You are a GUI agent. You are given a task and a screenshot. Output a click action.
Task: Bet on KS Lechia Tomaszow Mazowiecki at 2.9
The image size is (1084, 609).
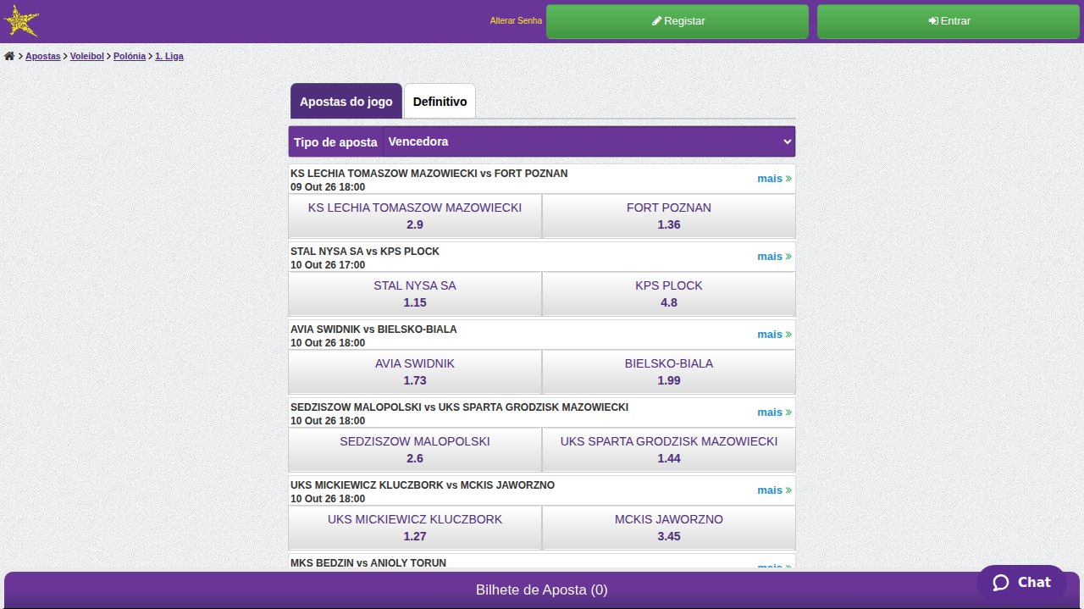coord(415,216)
